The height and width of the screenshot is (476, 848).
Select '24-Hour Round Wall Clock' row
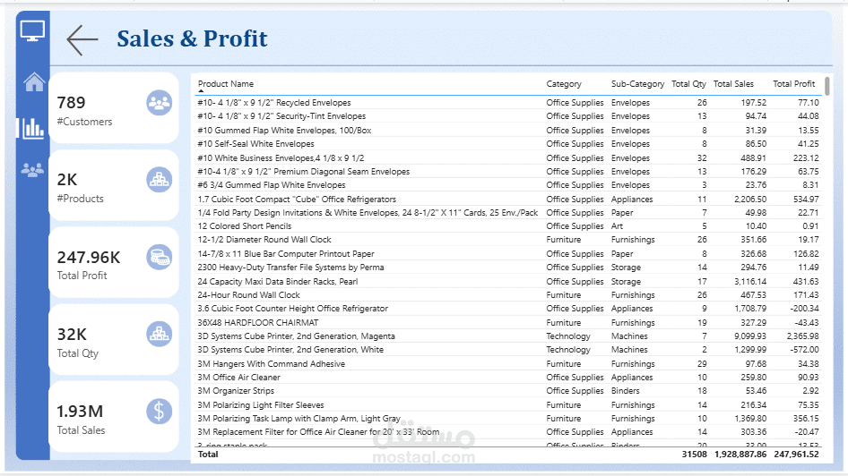508,294
